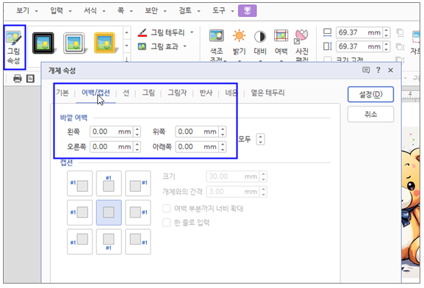The width and height of the screenshot is (424, 288).
Task: Switch to the 반사 tab
Action: click(x=206, y=93)
